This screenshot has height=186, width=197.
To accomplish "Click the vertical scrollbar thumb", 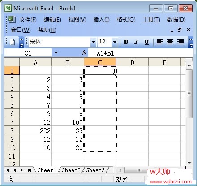I will (189, 94).
